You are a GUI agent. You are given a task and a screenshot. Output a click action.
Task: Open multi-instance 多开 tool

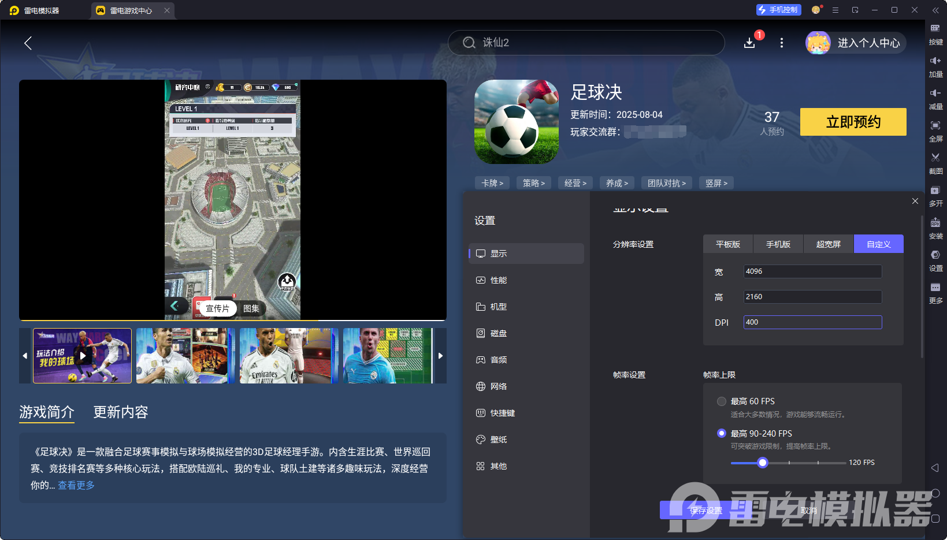pyautogui.click(x=935, y=196)
